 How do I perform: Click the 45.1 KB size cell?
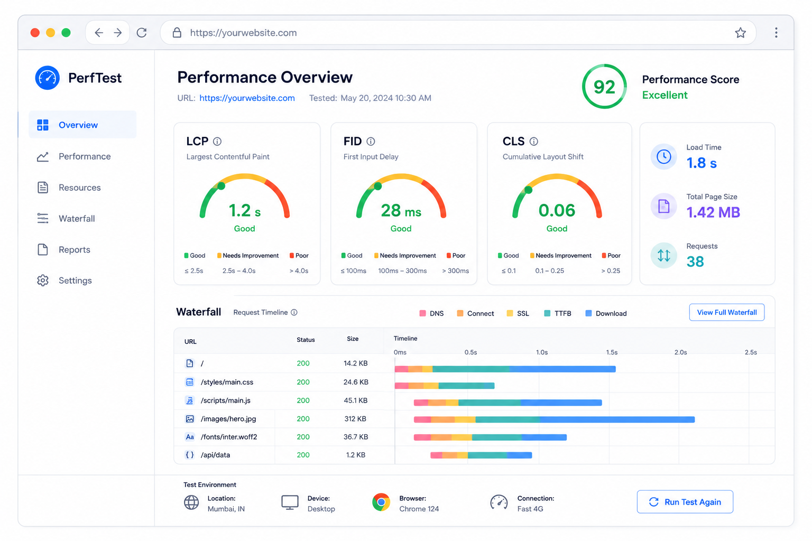pos(356,400)
